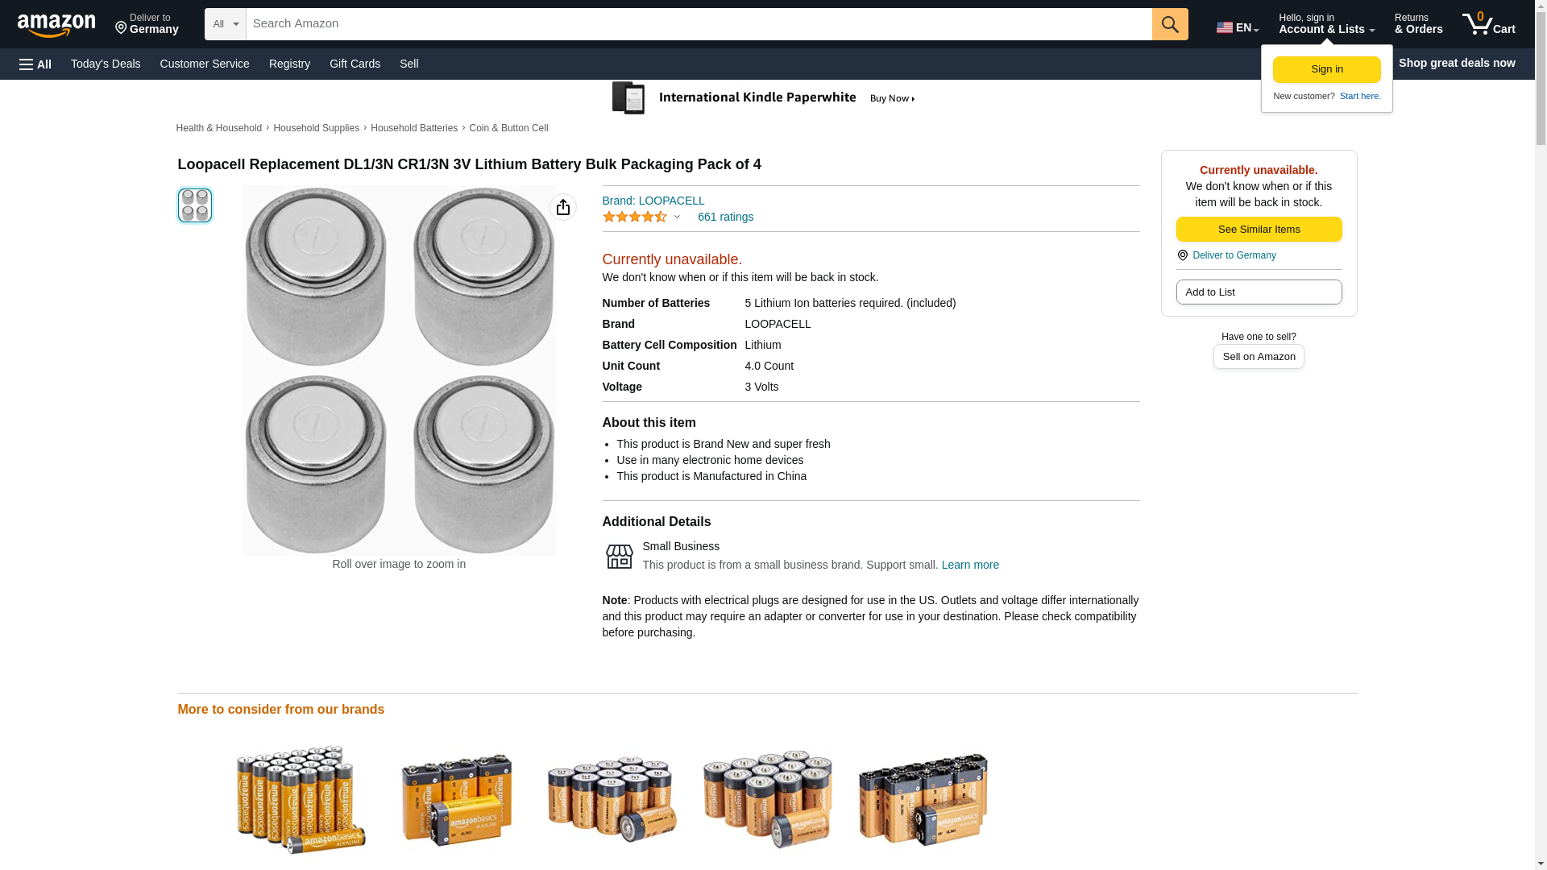Expand the Add to List dropdown

click(x=1258, y=292)
